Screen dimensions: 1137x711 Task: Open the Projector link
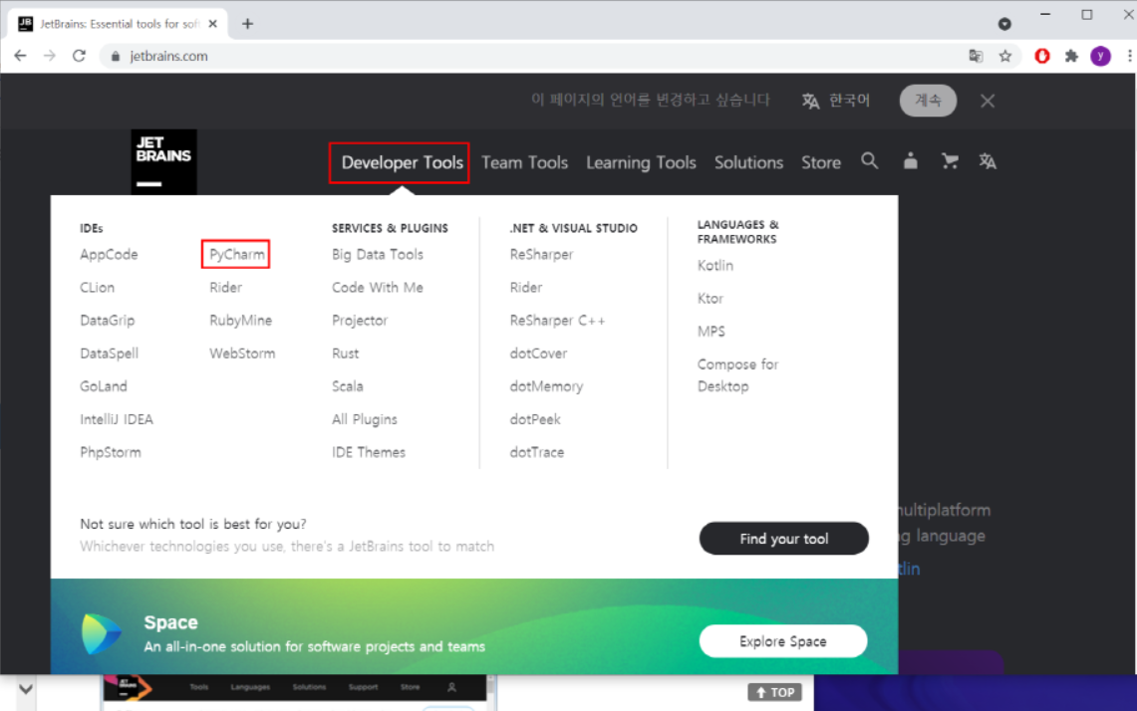coord(360,321)
